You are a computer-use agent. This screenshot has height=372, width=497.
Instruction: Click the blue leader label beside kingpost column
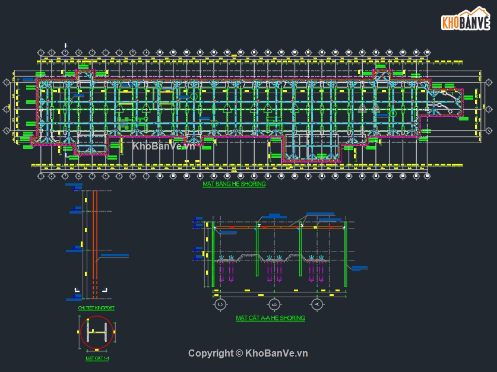pyautogui.click(x=115, y=256)
